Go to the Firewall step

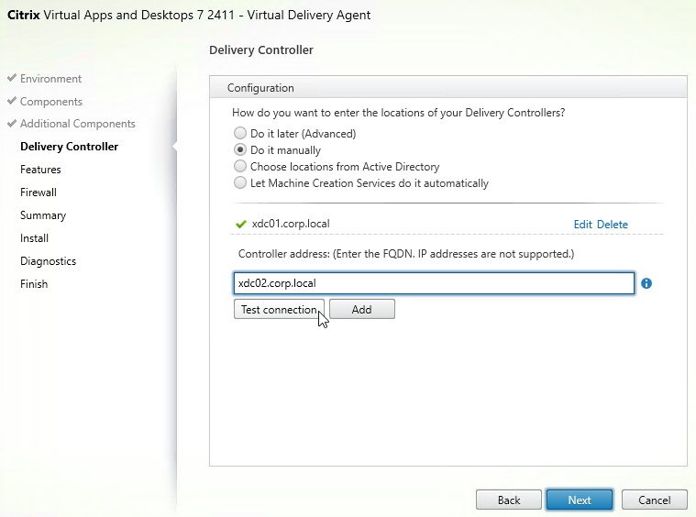point(39,192)
